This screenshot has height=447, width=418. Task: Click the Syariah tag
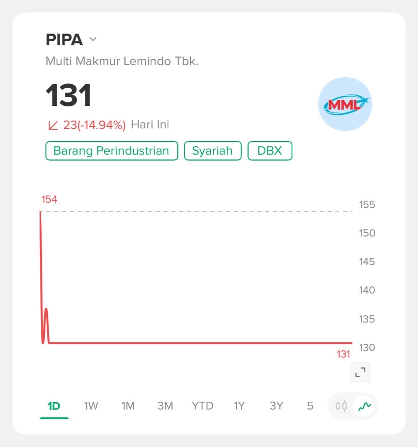(213, 151)
